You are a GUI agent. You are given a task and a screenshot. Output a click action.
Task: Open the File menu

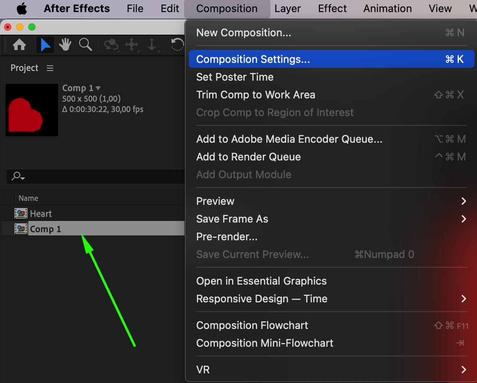[135, 8]
